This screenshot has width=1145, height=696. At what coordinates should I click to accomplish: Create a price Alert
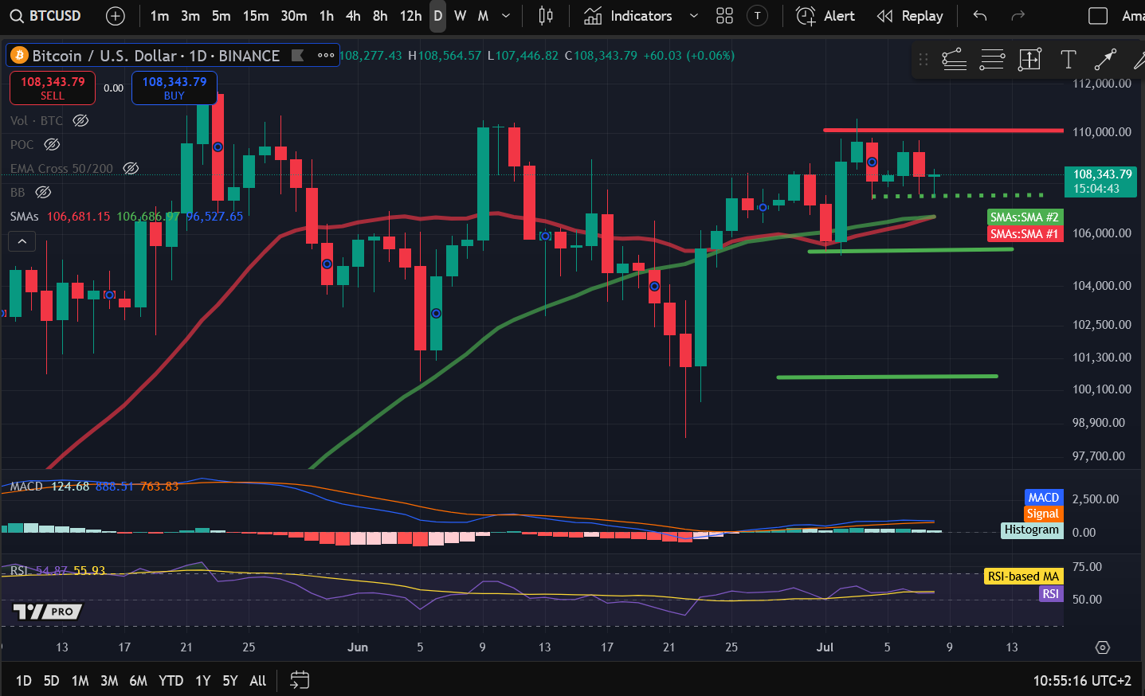pos(825,16)
